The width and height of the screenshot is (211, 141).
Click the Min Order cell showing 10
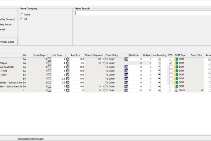pyautogui.click(x=135, y=90)
